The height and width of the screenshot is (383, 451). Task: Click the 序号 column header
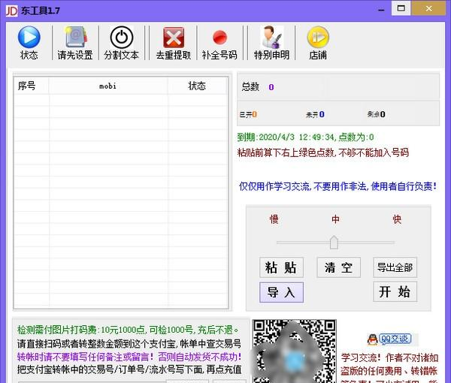[x=32, y=86]
